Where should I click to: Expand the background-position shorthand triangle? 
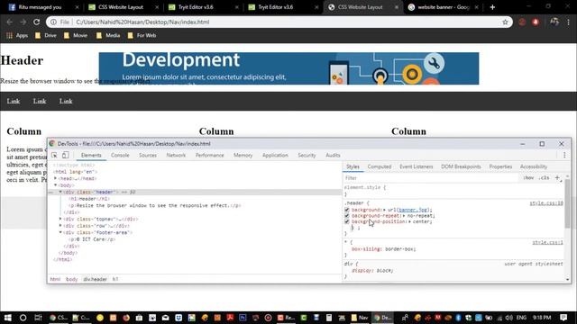[409, 221]
